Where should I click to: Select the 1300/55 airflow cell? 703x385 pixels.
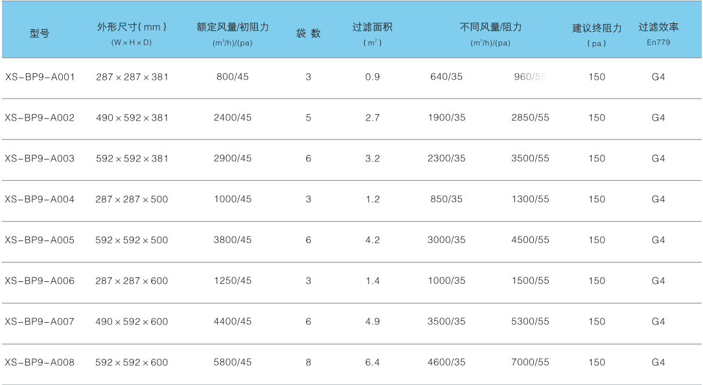click(x=530, y=200)
